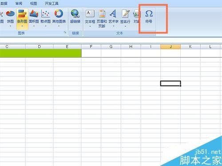Expand the signature line dropdown arrow
This screenshot has height=166, width=222.
pos(125,27)
